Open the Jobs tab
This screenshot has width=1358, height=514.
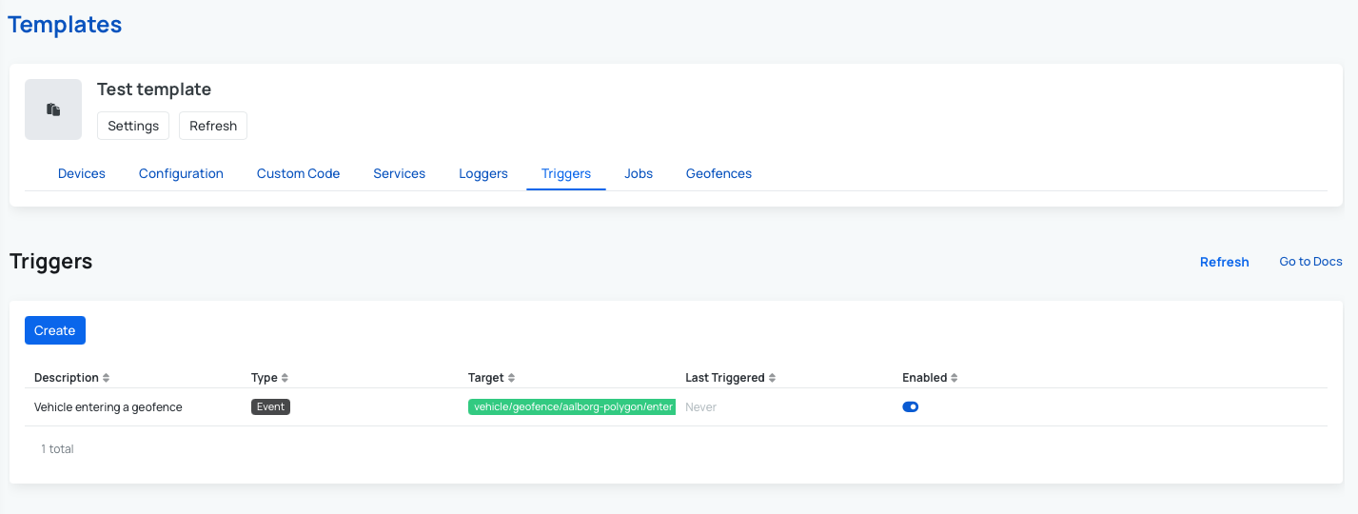639,174
